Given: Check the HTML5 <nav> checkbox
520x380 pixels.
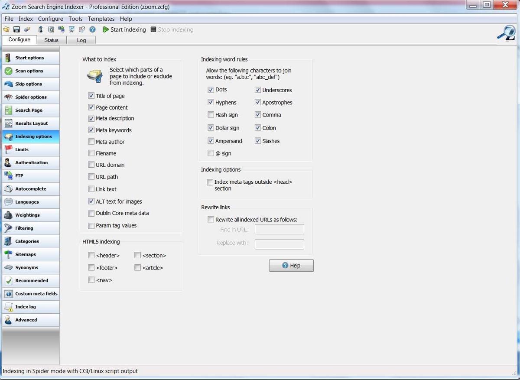Looking at the screenshot, I should pyautogui.click(x=91, y=280).
